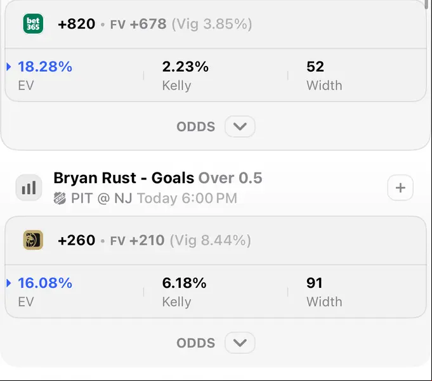
Task: Click FV +210 fair value text
Action: [x=137, y=240]
